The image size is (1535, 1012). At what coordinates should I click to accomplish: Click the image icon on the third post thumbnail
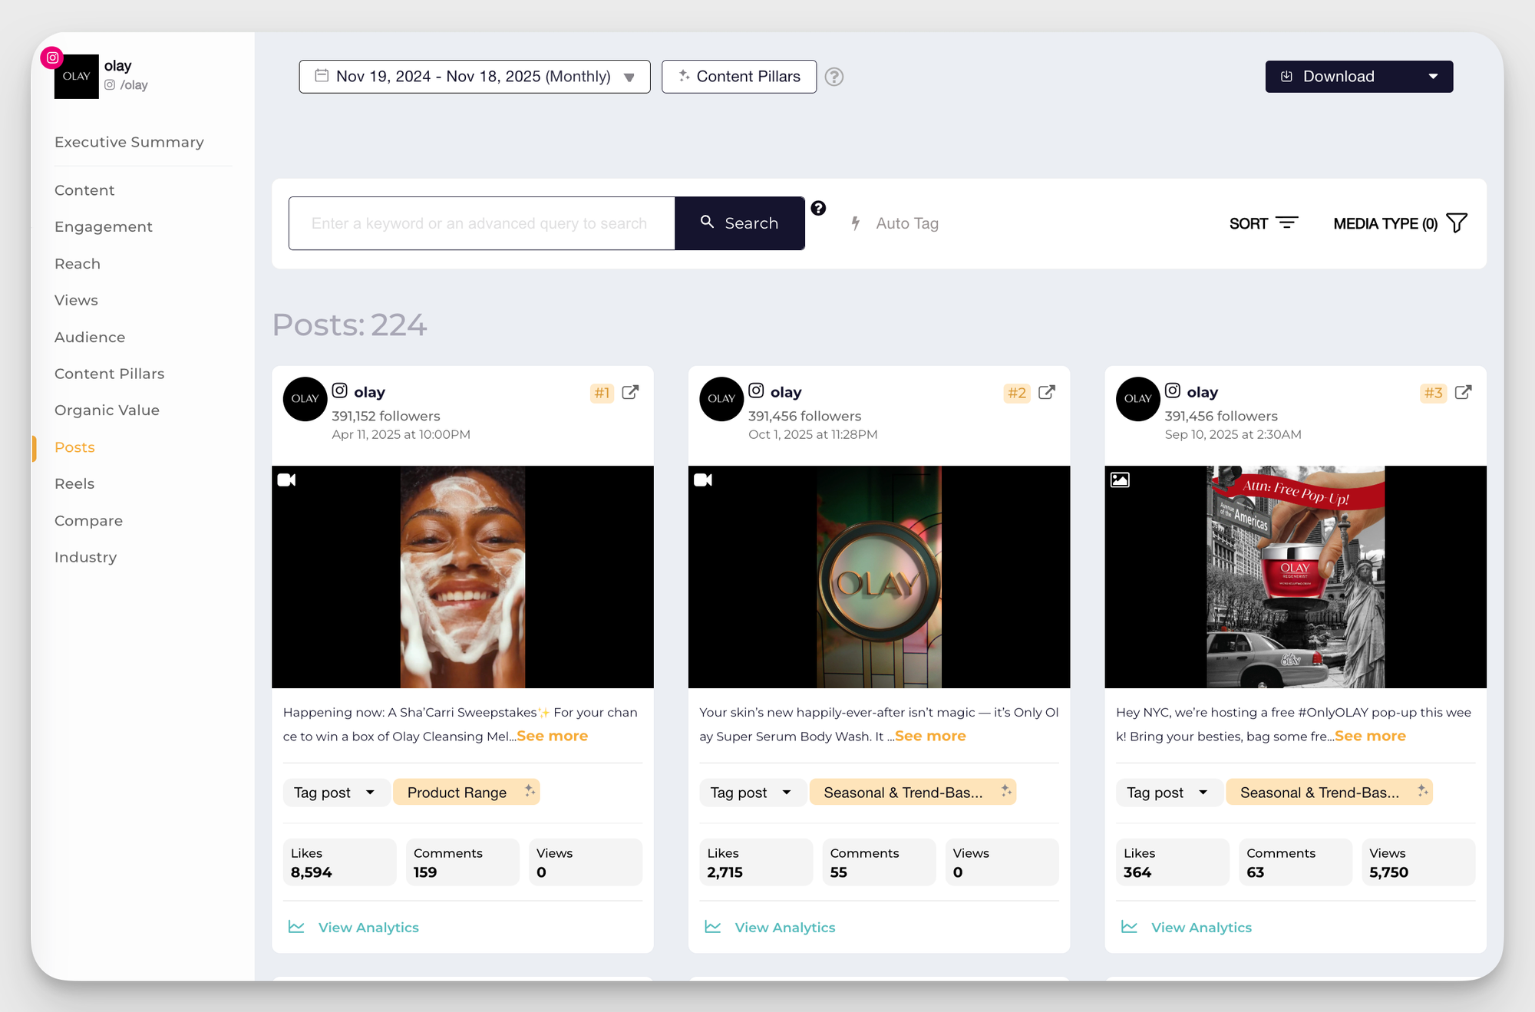(1120, 480)
